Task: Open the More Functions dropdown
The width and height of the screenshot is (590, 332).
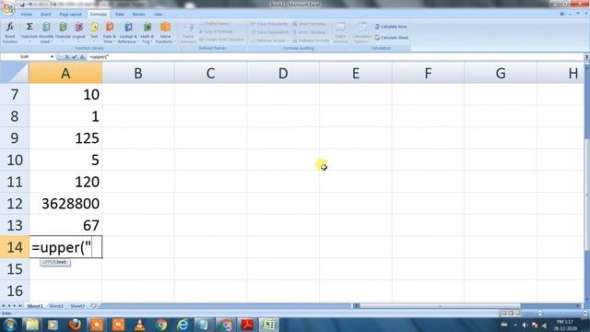Action: (x=165, y=32)
